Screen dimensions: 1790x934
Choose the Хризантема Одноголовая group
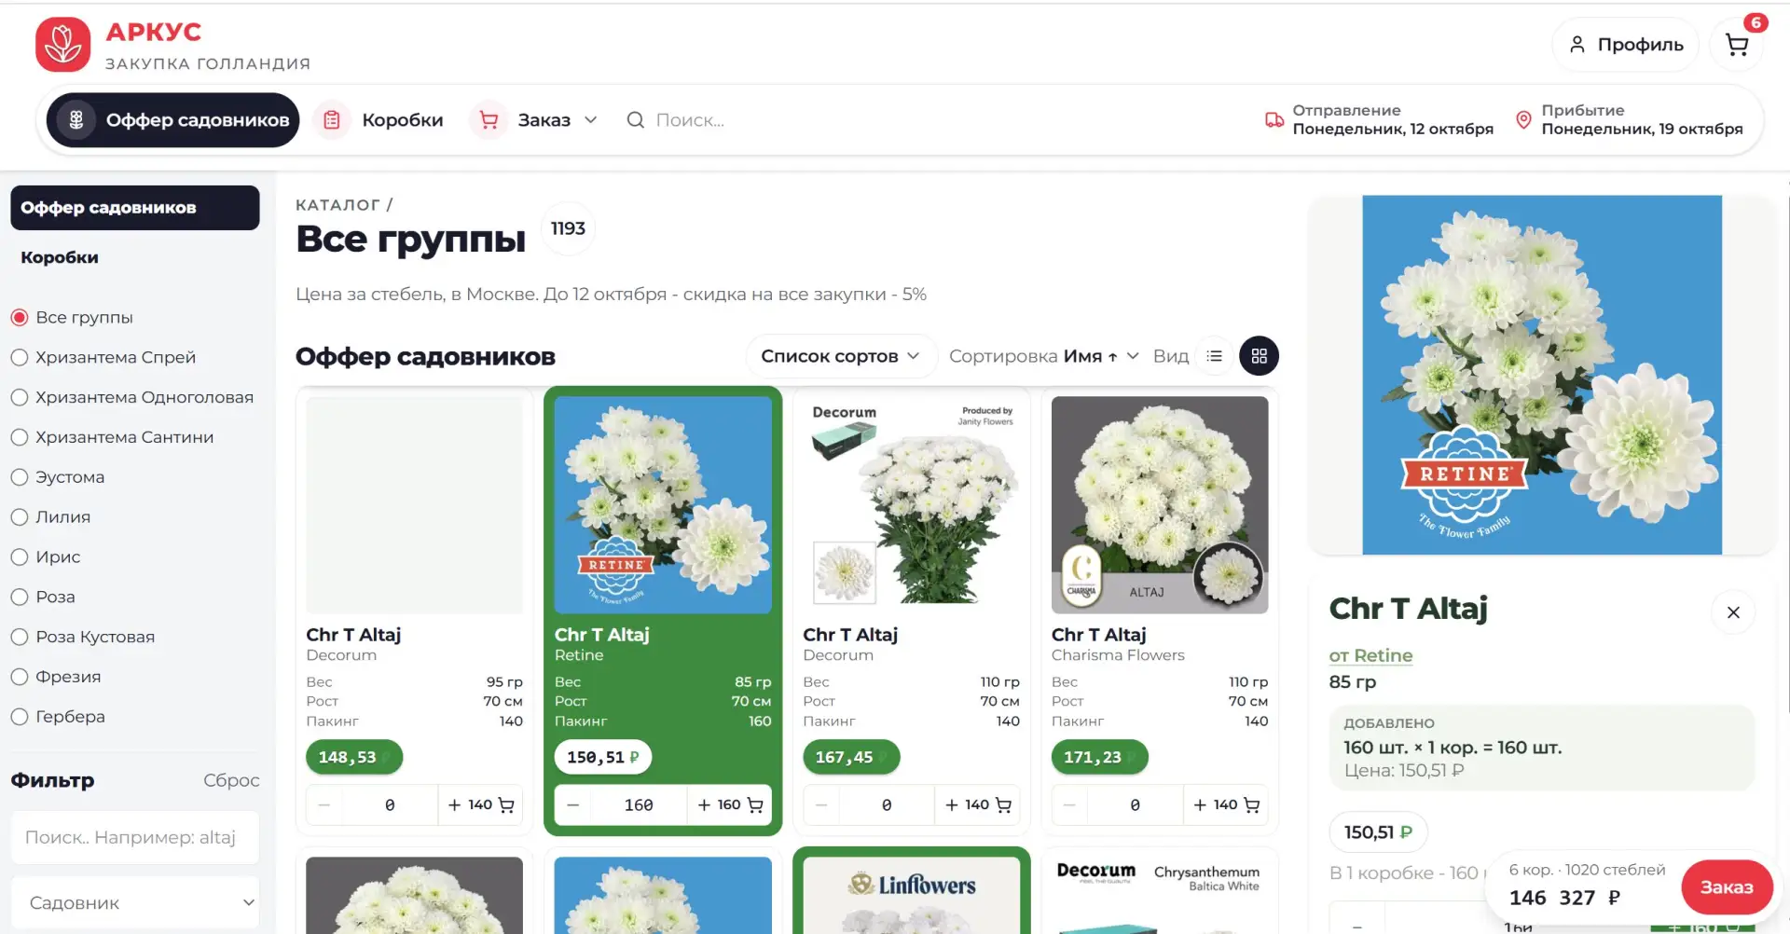131,398
